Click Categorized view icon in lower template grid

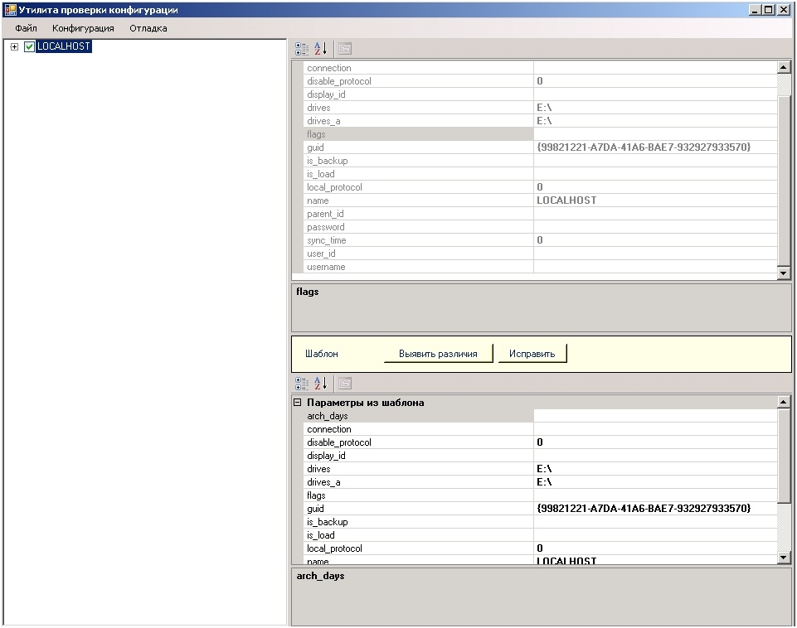tap(301, 384)
